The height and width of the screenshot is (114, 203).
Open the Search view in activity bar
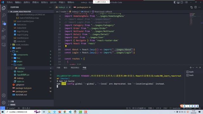pos(3,16)
